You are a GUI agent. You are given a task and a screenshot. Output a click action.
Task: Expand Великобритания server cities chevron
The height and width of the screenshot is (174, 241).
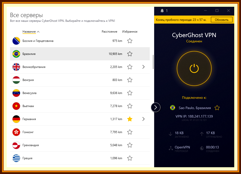(x=143, y=67)
